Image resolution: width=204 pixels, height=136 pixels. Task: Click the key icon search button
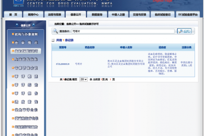click(x=184, y=31)
